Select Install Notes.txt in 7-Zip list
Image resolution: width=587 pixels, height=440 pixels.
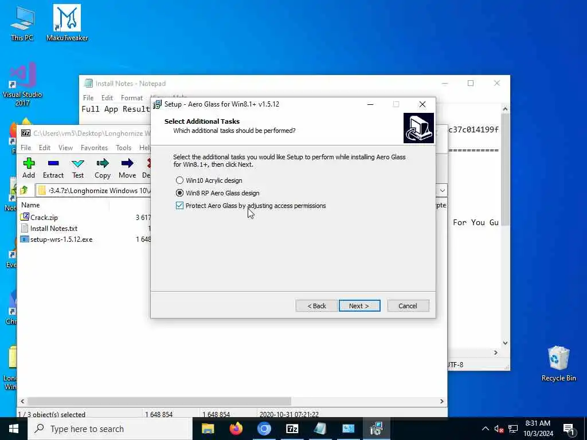[49, 228]
